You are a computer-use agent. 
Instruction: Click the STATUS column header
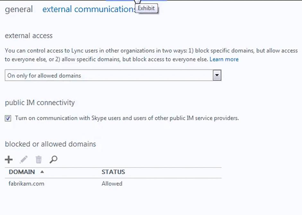[113, 172]
